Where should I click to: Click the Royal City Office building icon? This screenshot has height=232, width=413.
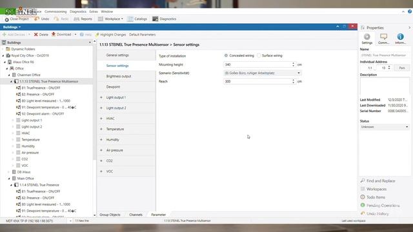8,55
